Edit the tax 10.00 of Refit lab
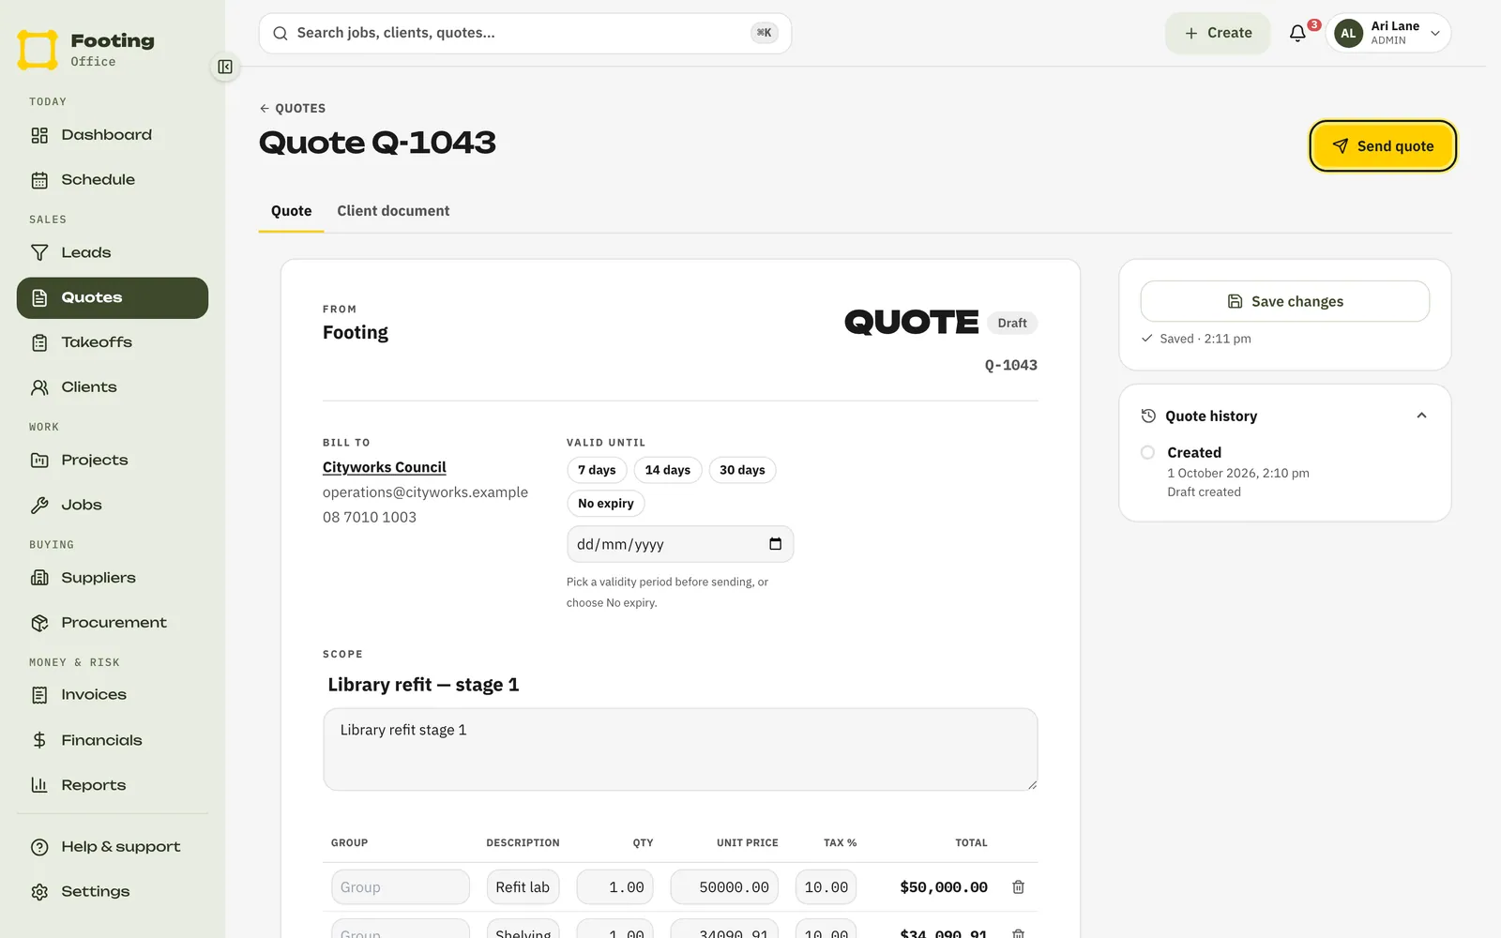This screenshot has width=1501, height=938. tap(826, 887)
